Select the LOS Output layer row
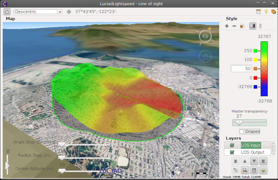Screen dimensions: 278x180 pos(247,152)
